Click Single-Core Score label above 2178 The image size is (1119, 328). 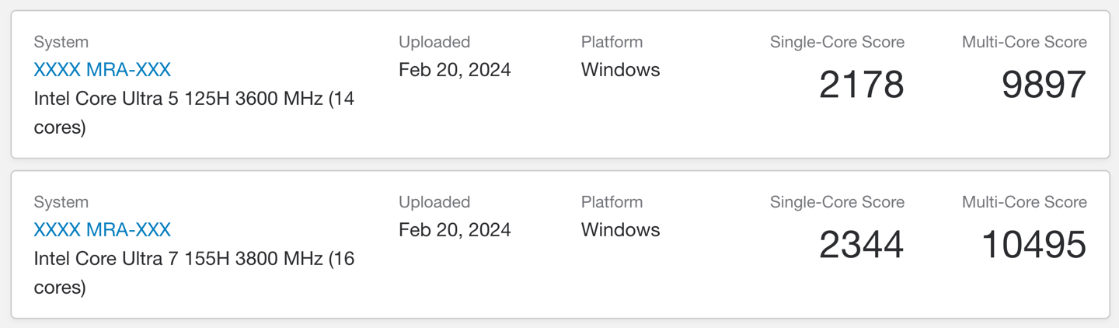coord(837,42)
